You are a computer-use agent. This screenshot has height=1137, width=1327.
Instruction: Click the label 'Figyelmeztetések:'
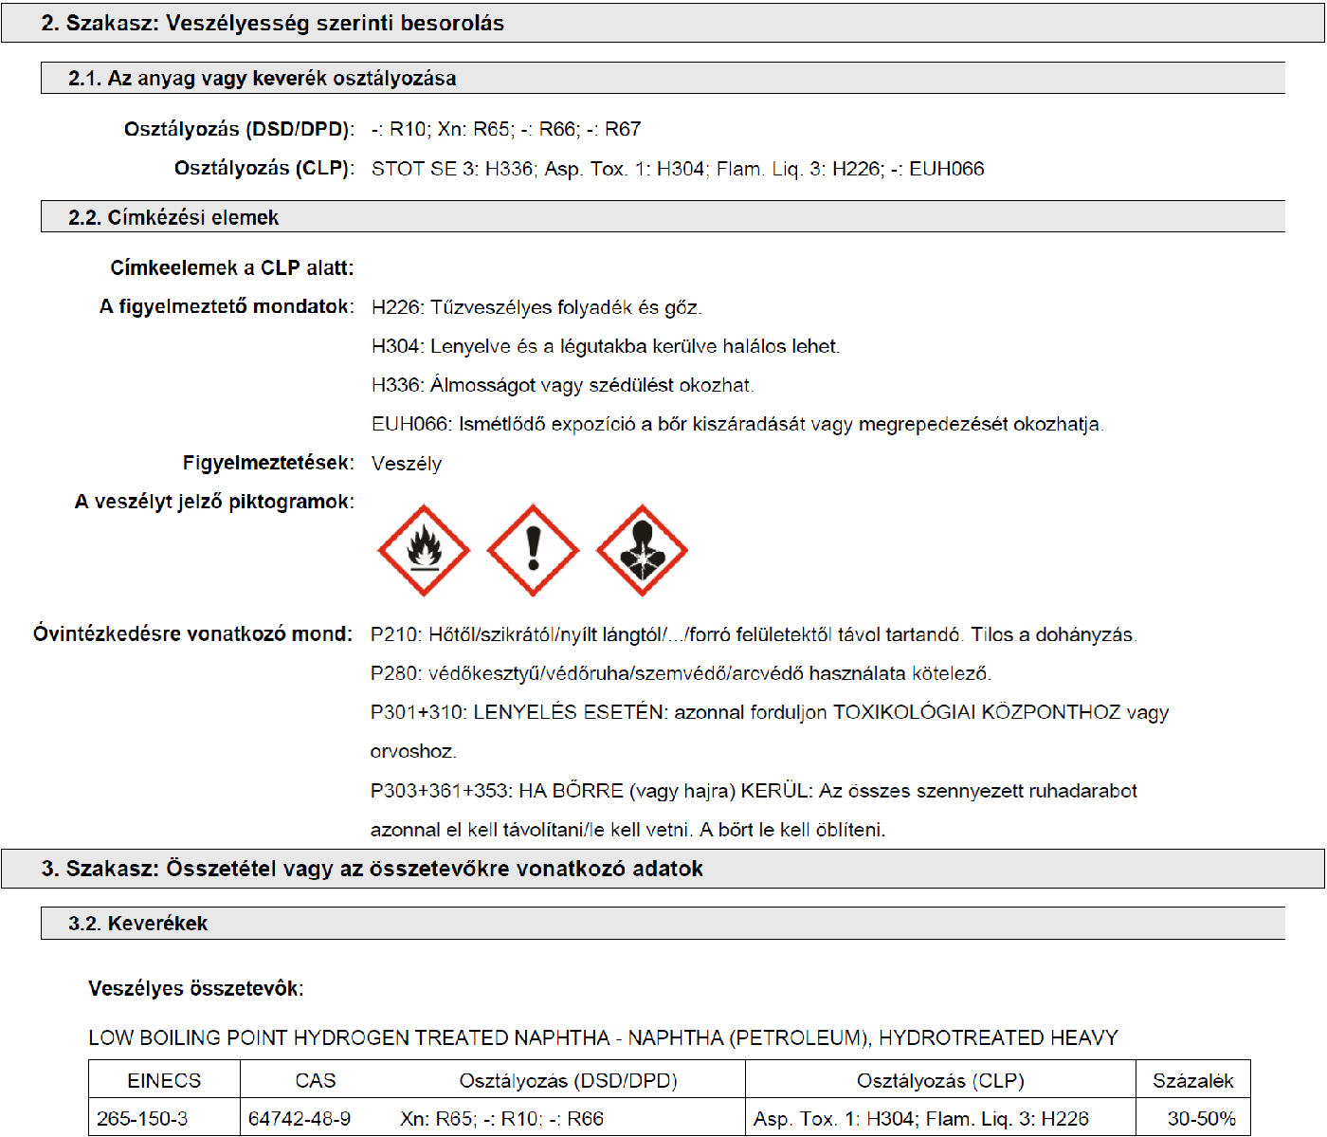click(x=268, y=463)
